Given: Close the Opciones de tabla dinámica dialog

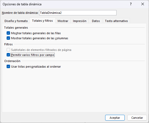Looking at the screenshot, I should click(143, 4).
